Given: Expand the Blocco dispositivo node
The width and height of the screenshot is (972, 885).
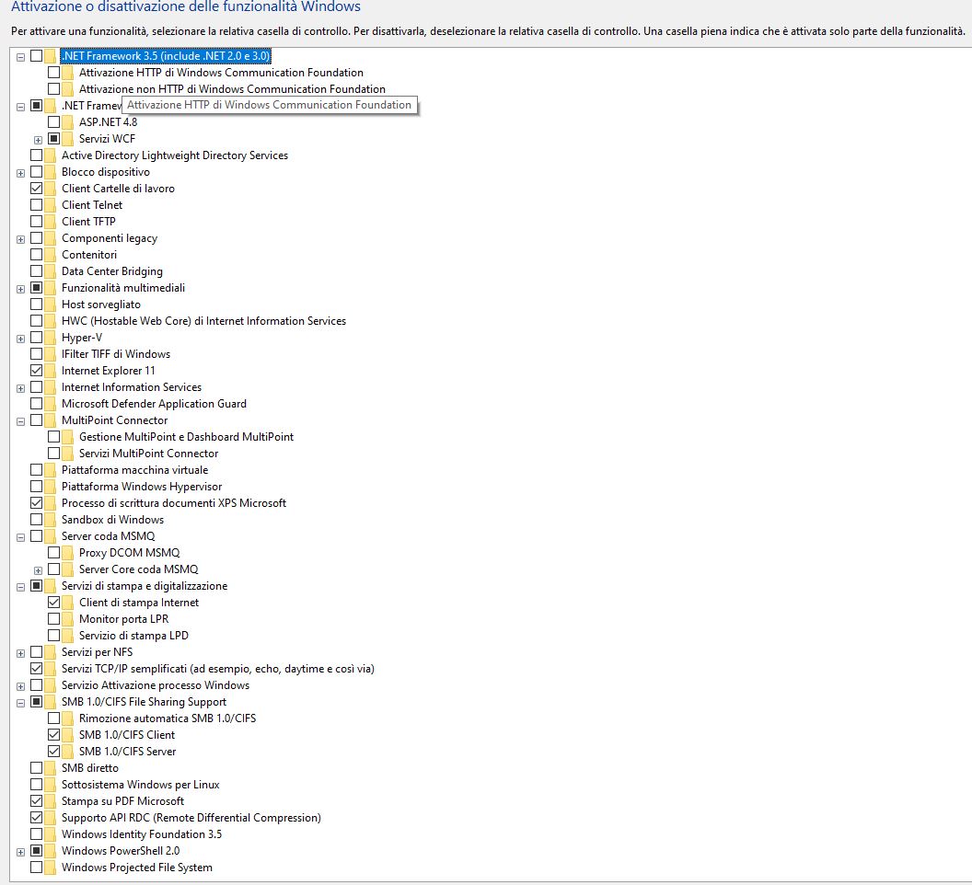Looking at the screenshot, I should [x=20, y=173].
